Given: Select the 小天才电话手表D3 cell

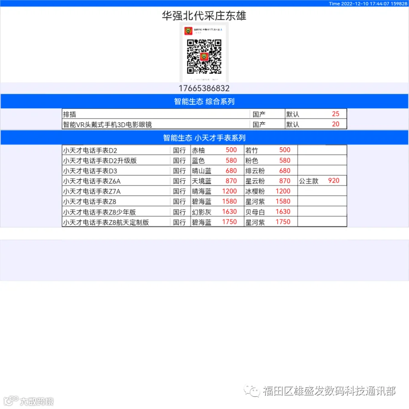Looking at the screenshot, I should [x=116, y=171].
